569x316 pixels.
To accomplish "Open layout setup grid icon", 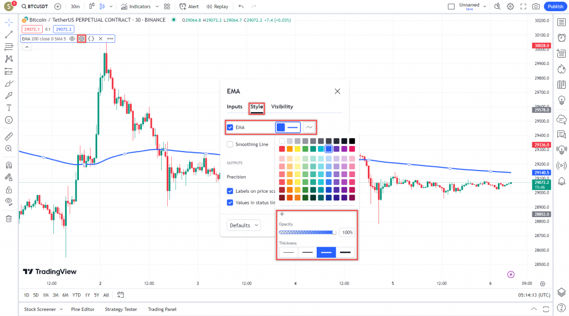I will tap(167, 7).
